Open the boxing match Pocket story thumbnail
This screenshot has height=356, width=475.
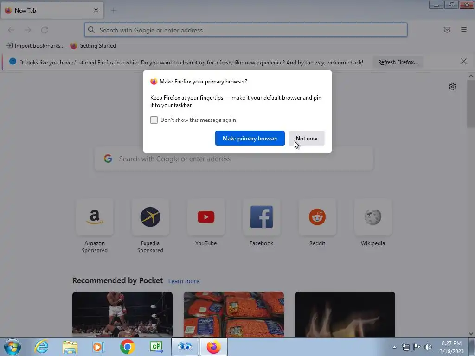pos(122,315)
